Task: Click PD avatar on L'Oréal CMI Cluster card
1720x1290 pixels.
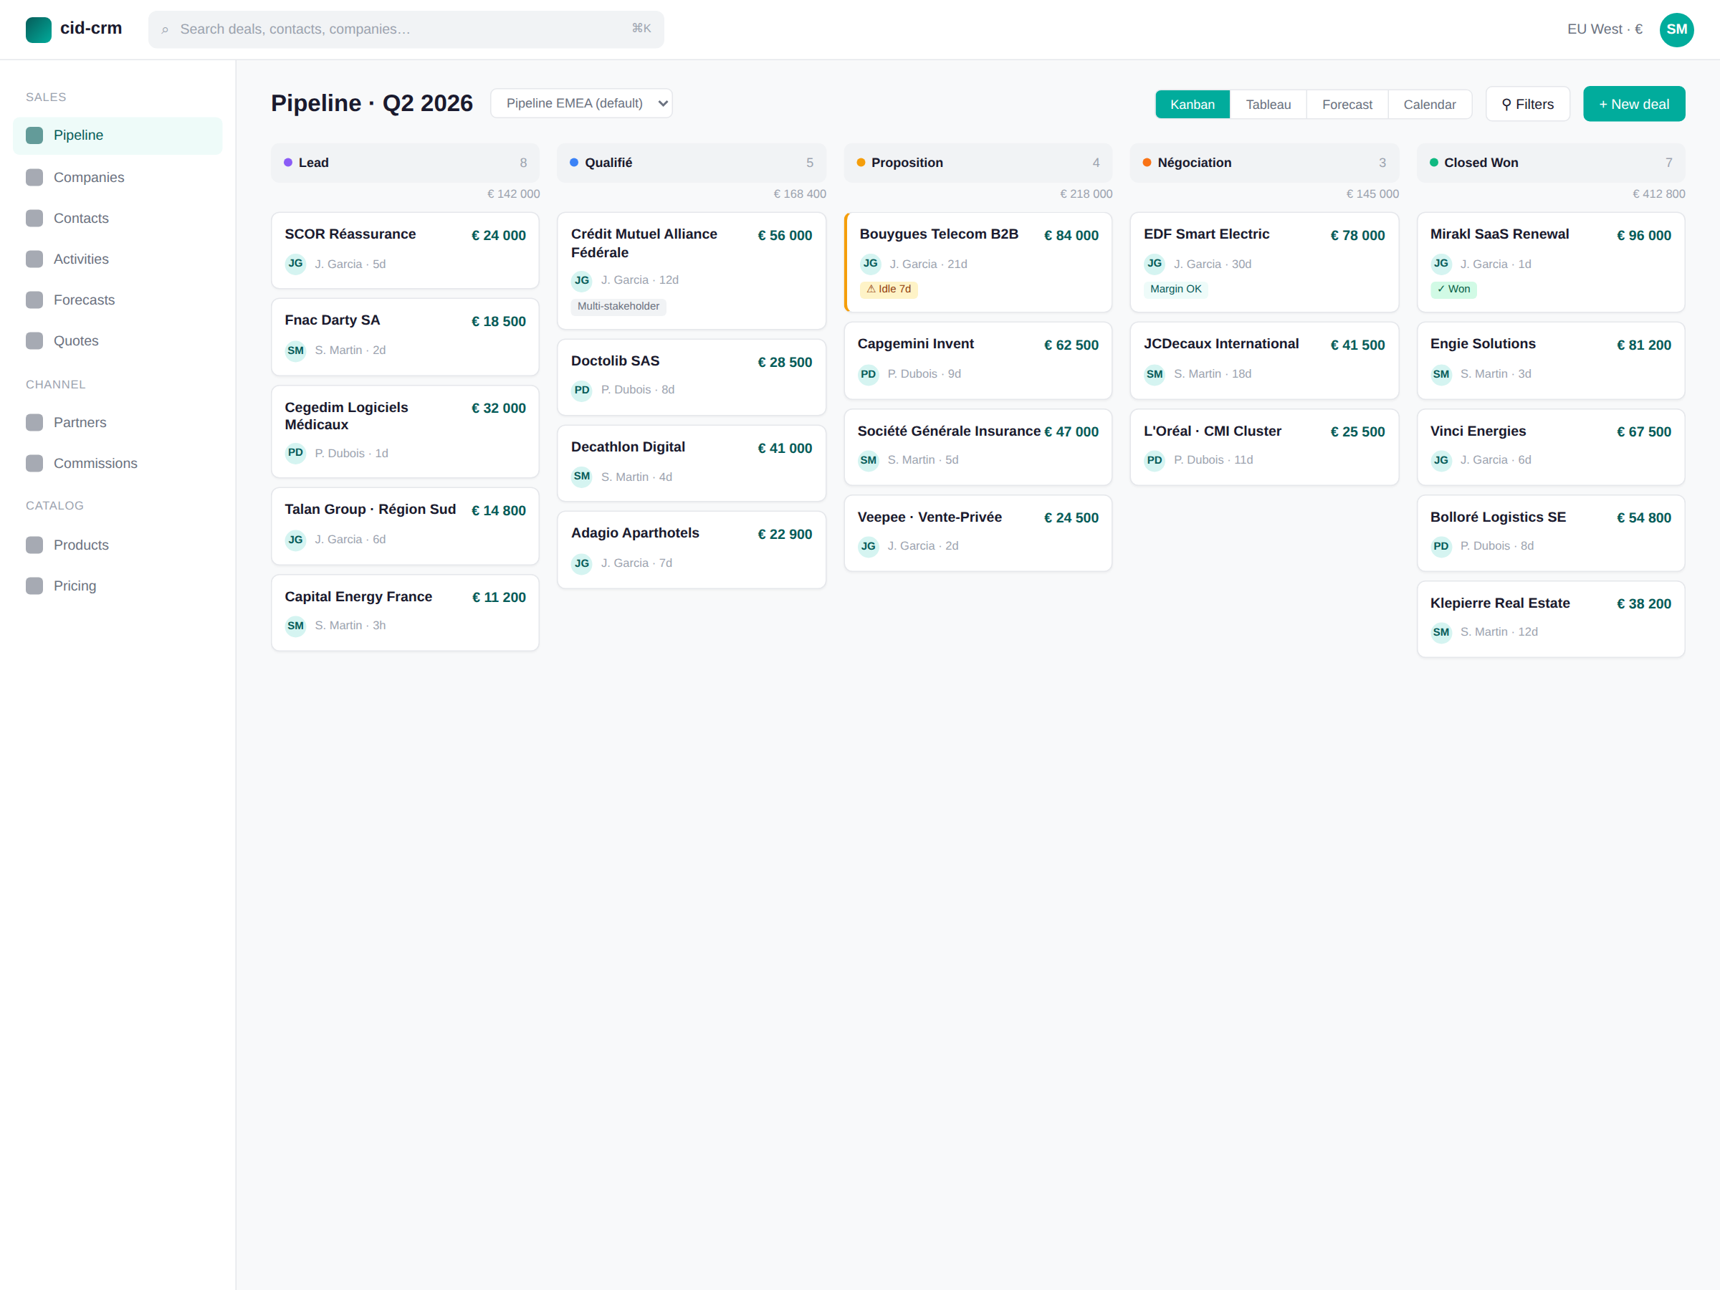Action: pyautogui.click(x=1155, y=460)
